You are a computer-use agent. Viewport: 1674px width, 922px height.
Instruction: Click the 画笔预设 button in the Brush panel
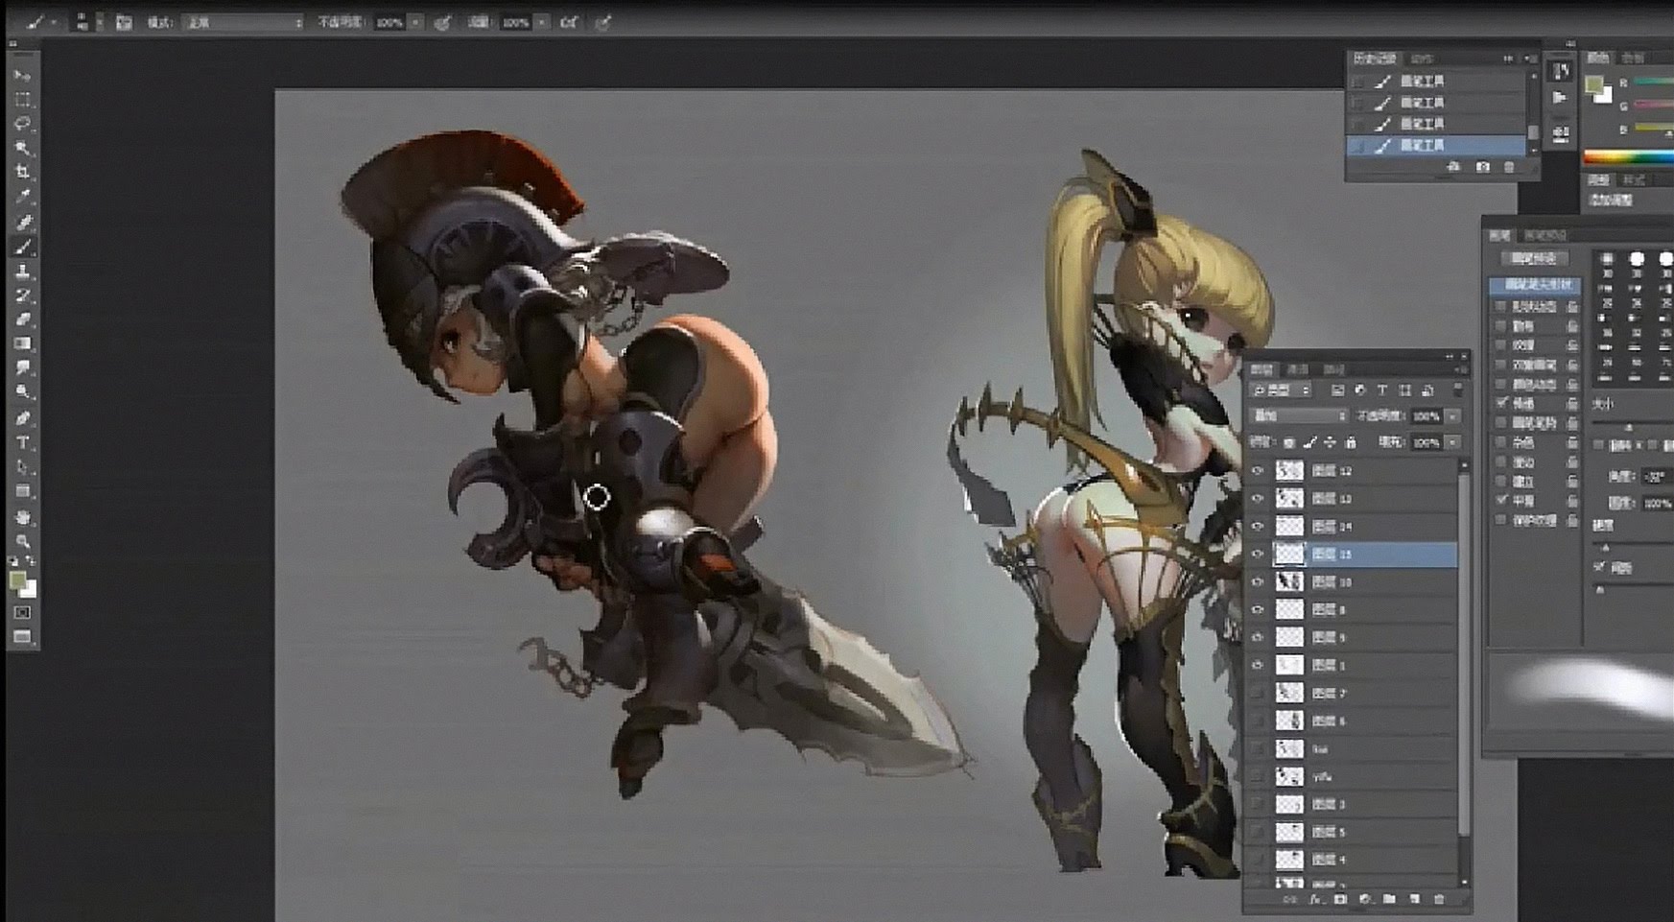(x=1533, y=257)
